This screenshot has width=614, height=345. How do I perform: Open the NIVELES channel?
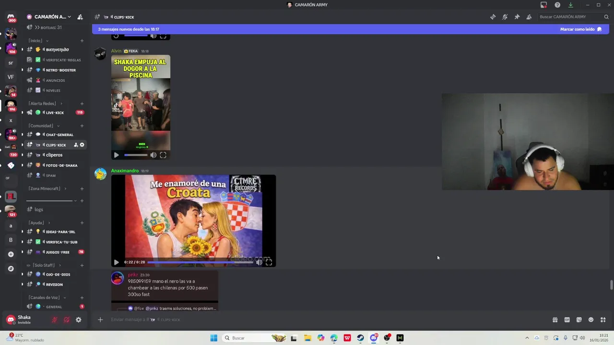55,90
